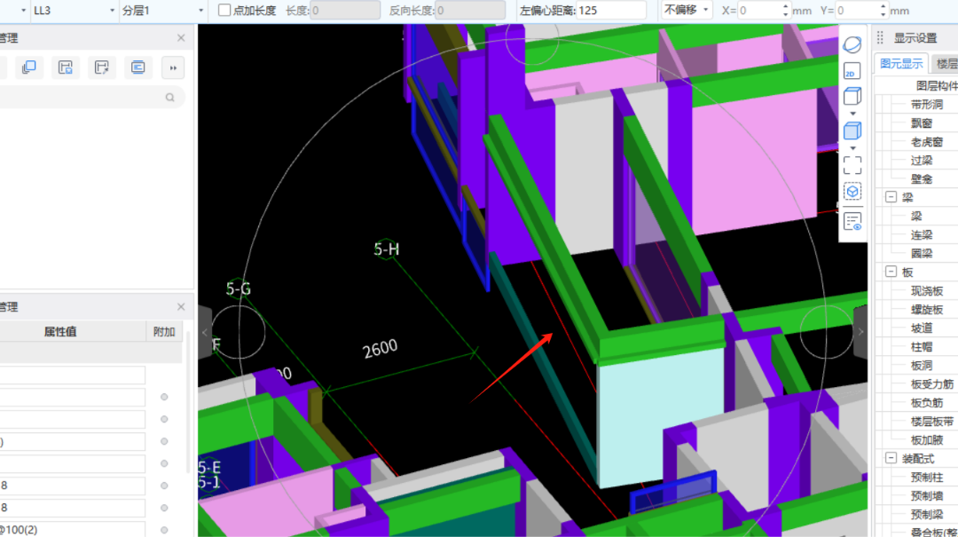Toggle the 附加 circle in the fourth property row
The image size is (958, 537).
click(164, 463)
